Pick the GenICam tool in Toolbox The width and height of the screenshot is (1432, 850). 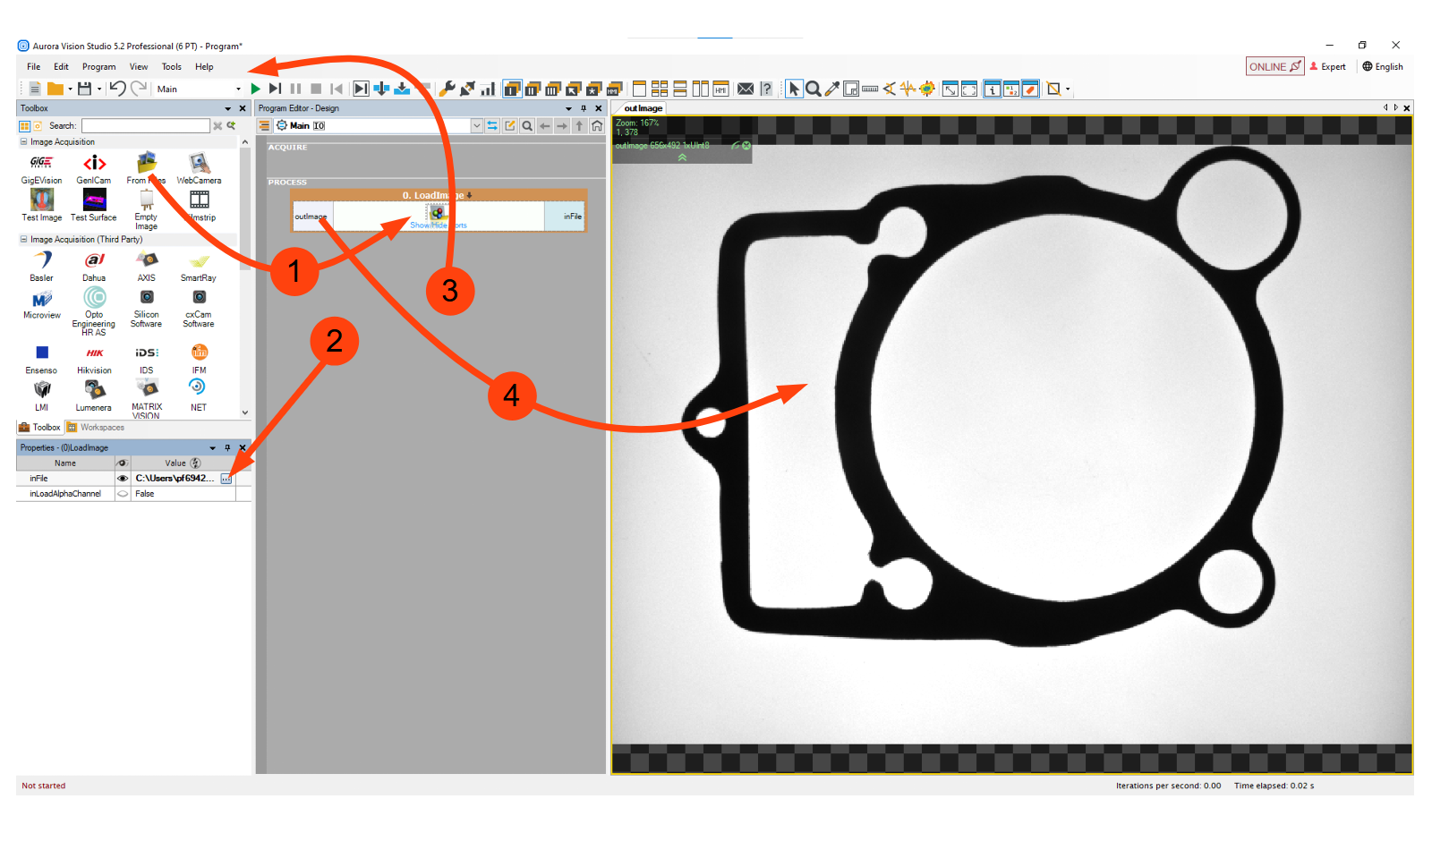(x=94, y=166)
